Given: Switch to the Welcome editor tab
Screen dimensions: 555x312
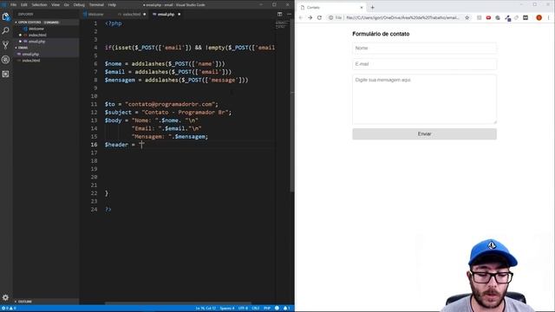Looking at the screenshot, I should coord(96,14).
